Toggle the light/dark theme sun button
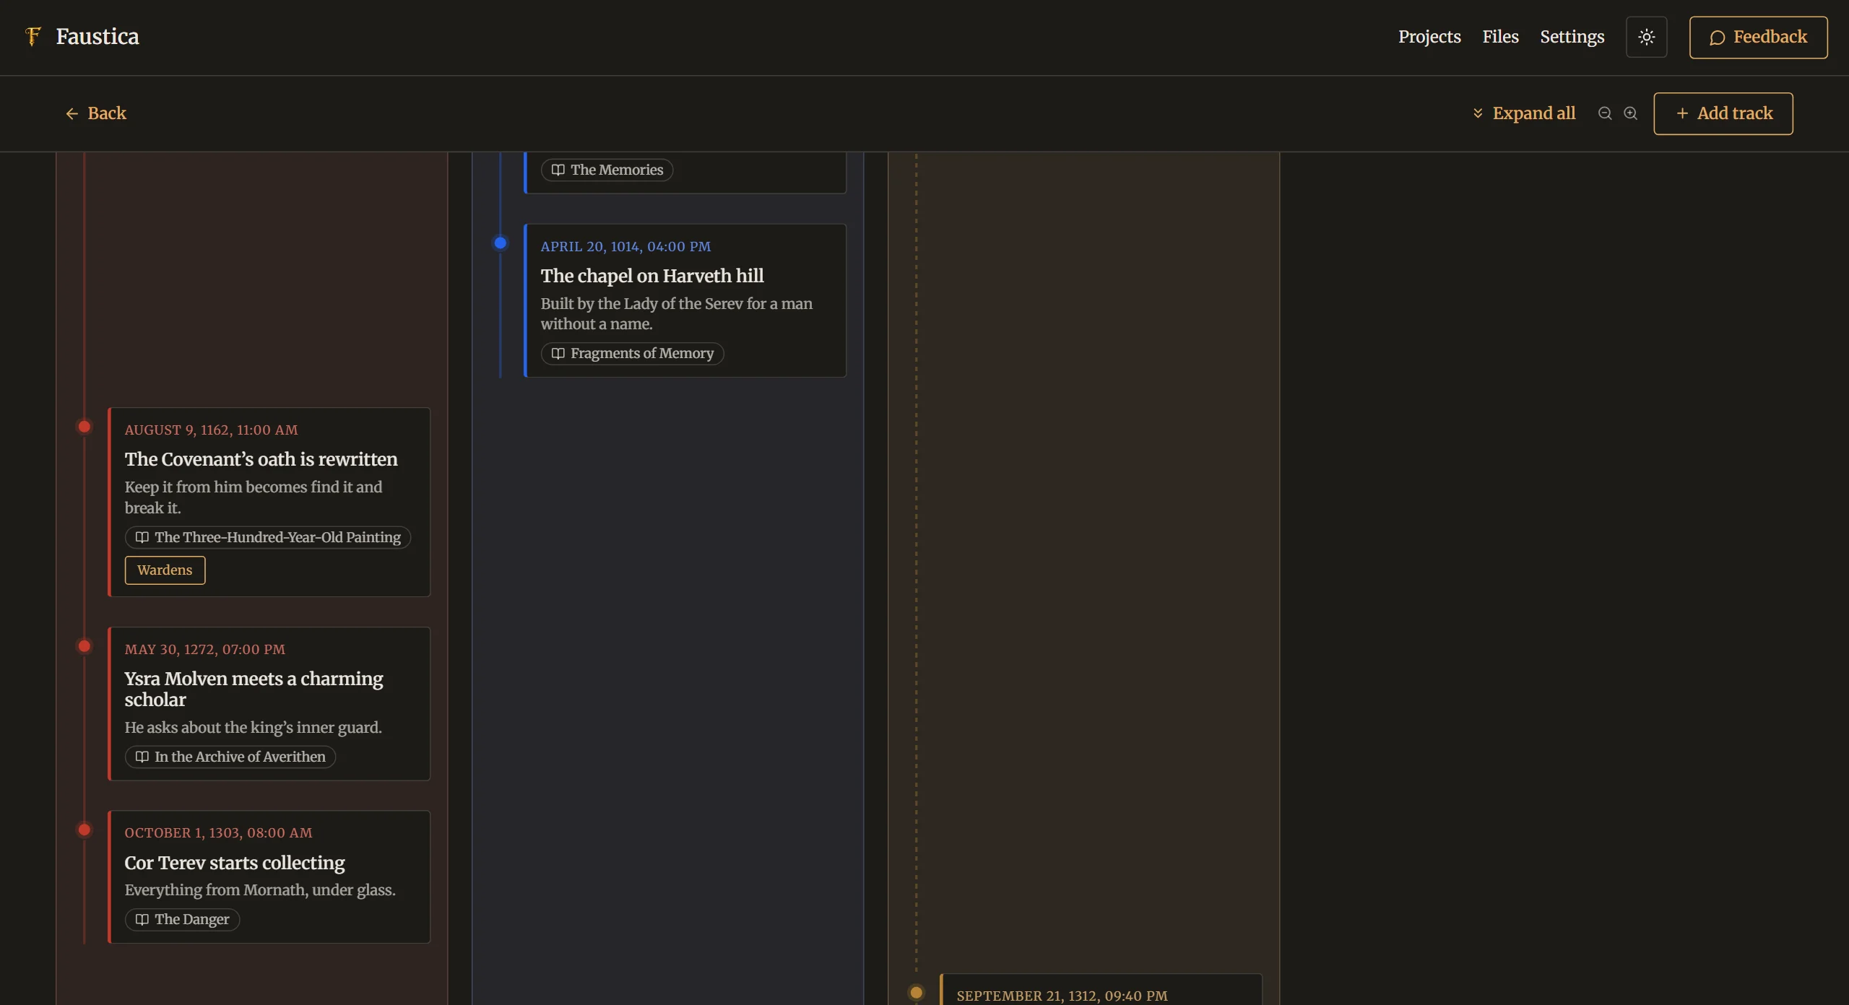The height and width of the screenshot is (1005, 1849). [x=1646, y=37]
